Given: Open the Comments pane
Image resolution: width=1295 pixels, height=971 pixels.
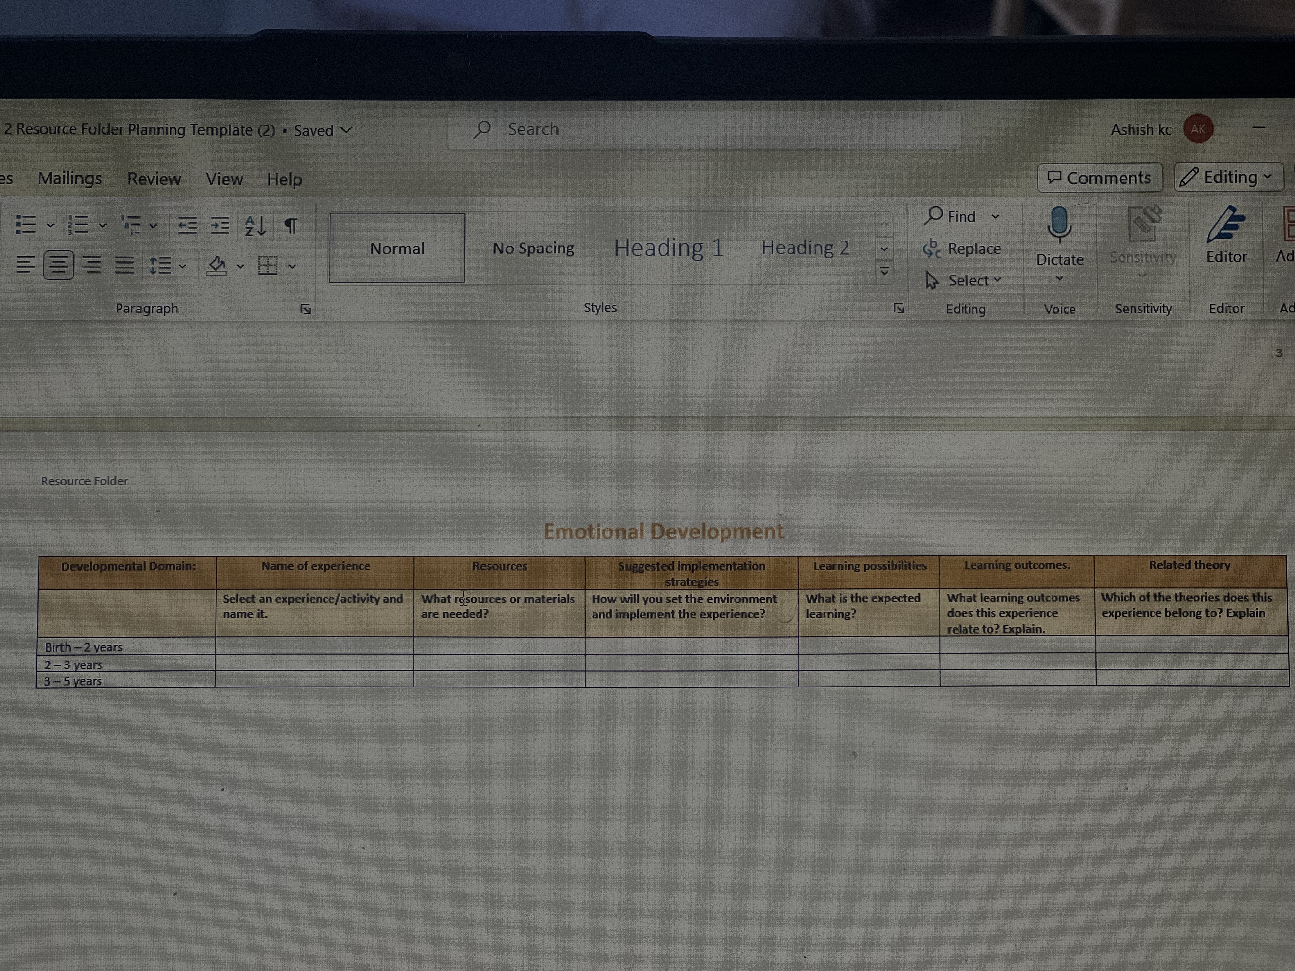Looking at the screenshot, I should click(x=1099, y=177).
